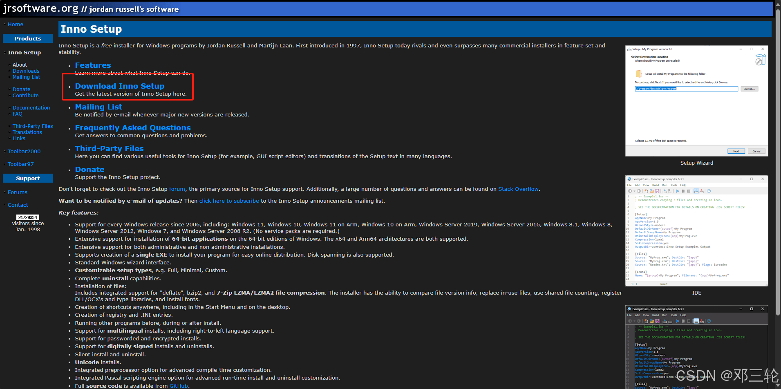
Task: Open the Translations link
Action: [x=27, y=132]
